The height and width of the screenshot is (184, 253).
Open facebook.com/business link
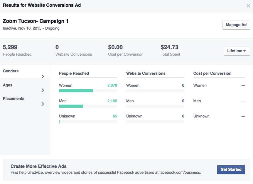pos(180,173)
